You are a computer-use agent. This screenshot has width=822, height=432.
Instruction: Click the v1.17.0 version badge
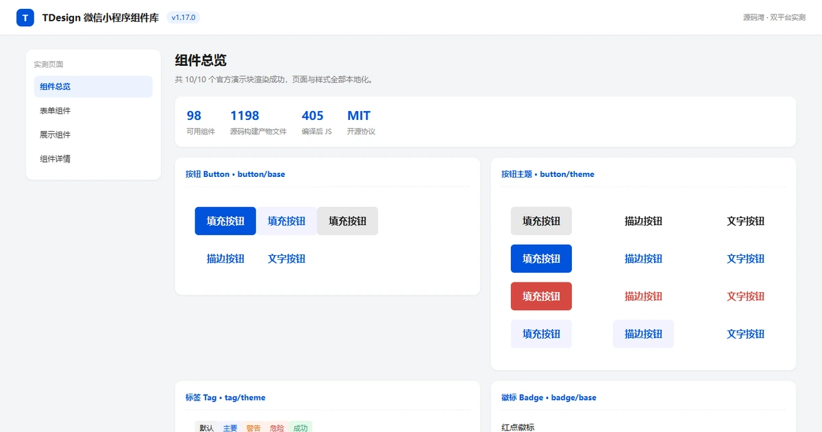pyautogui.click(x=184, y=18)
